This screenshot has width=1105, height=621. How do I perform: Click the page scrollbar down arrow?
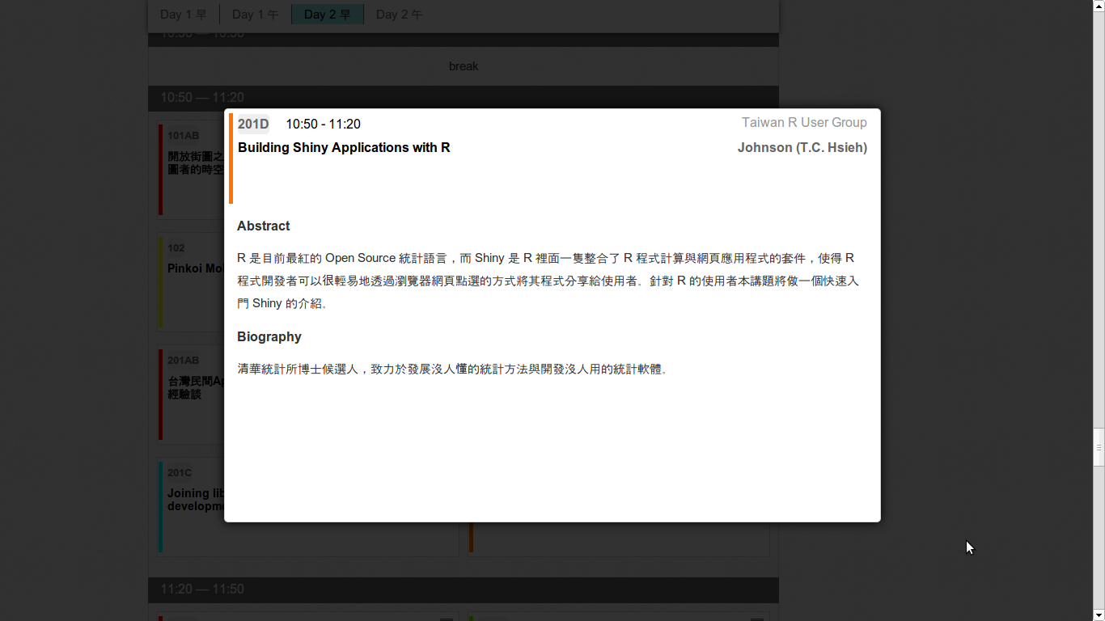1099,615
